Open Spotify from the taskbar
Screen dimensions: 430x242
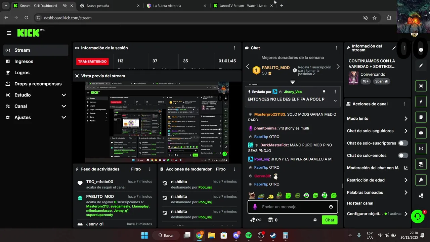249,235
